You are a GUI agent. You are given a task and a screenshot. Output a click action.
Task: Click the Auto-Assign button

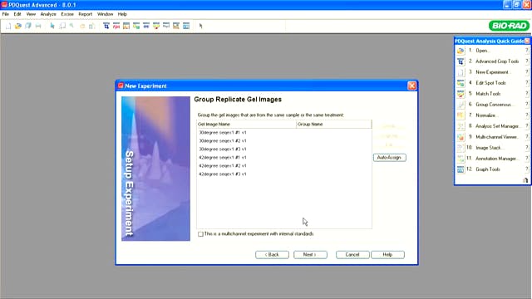pos(390,158)
